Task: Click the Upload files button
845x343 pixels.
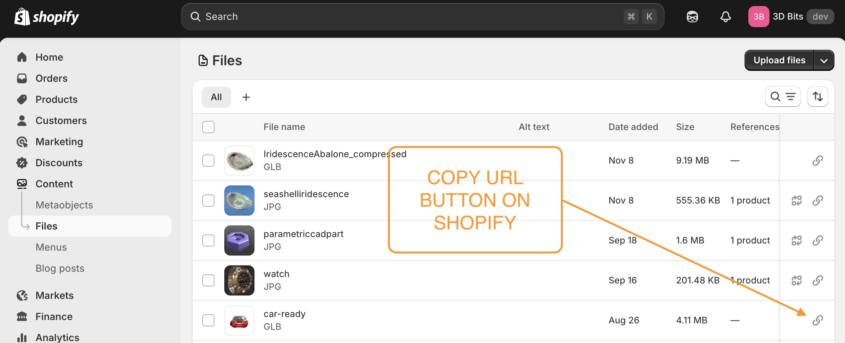Action: tap(779, 60)
